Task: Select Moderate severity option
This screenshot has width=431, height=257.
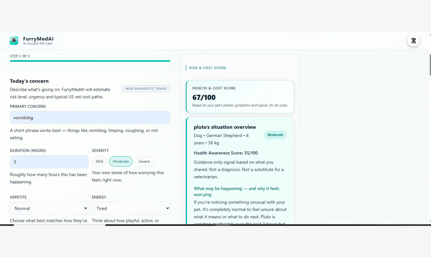Action: point(121,161)
